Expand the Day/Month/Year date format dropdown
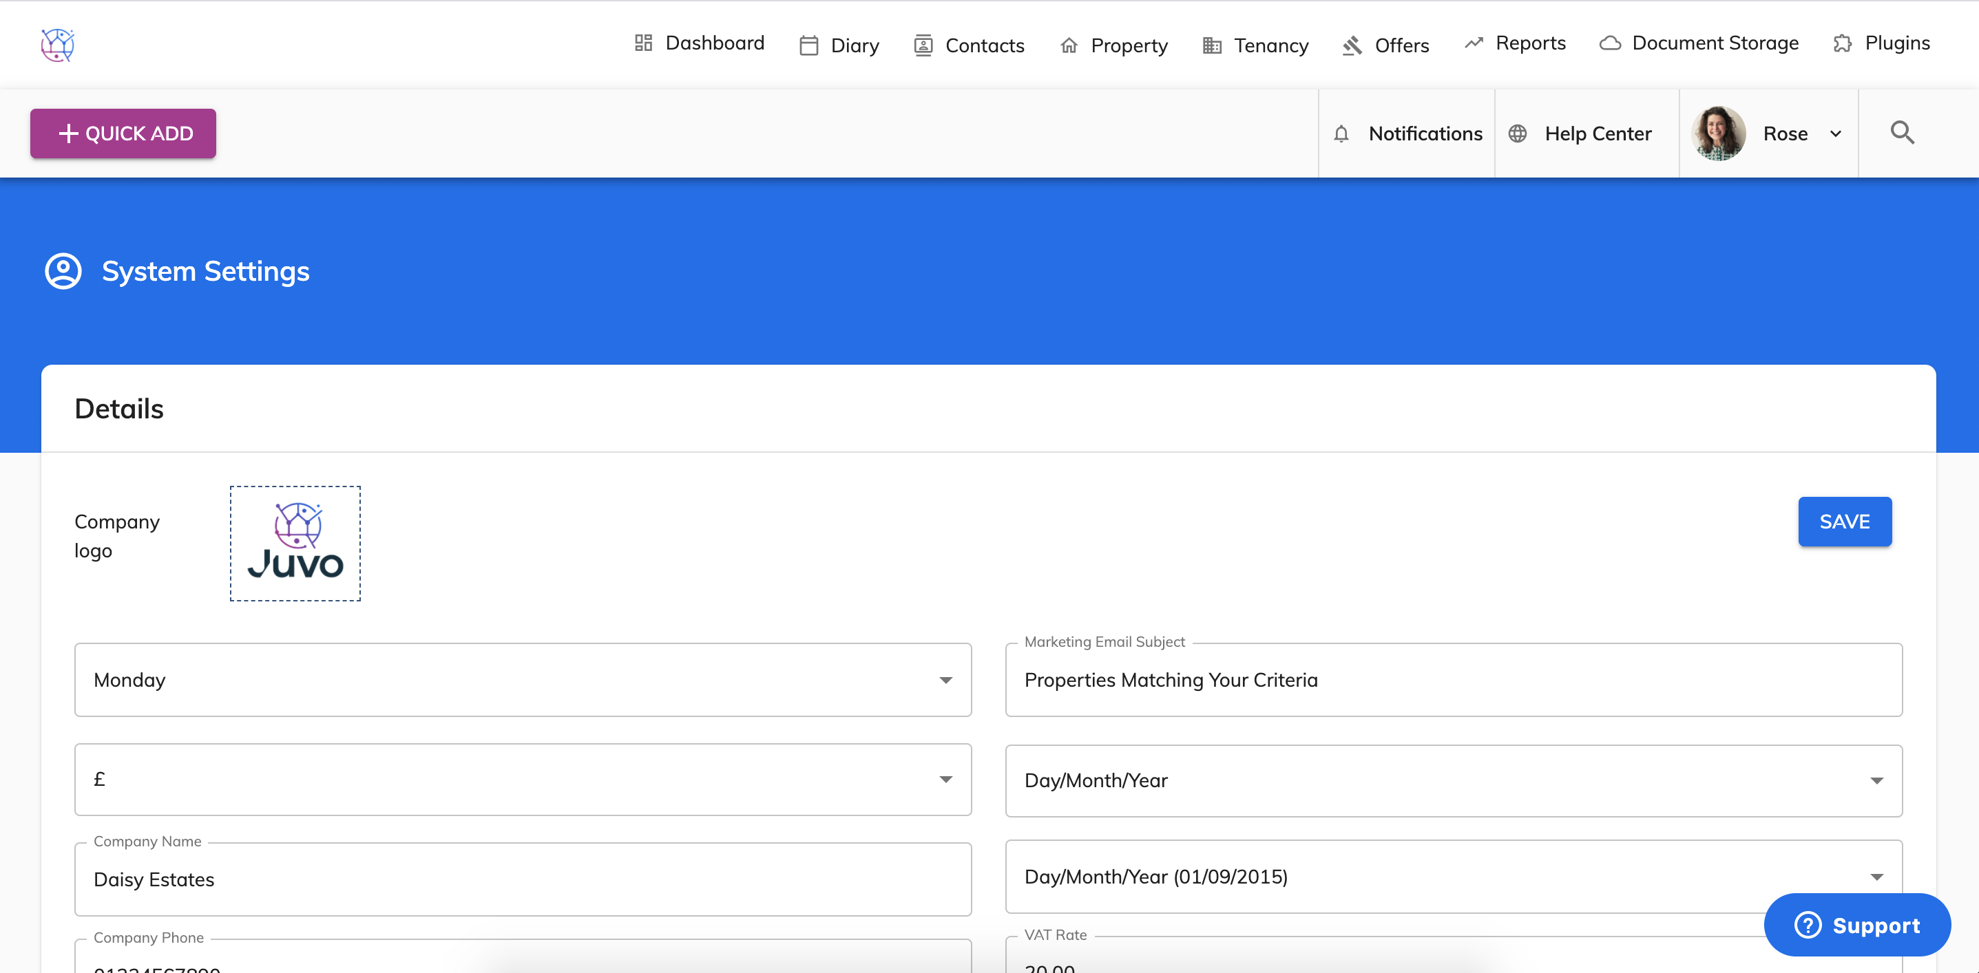 (x=1453, y=780)
